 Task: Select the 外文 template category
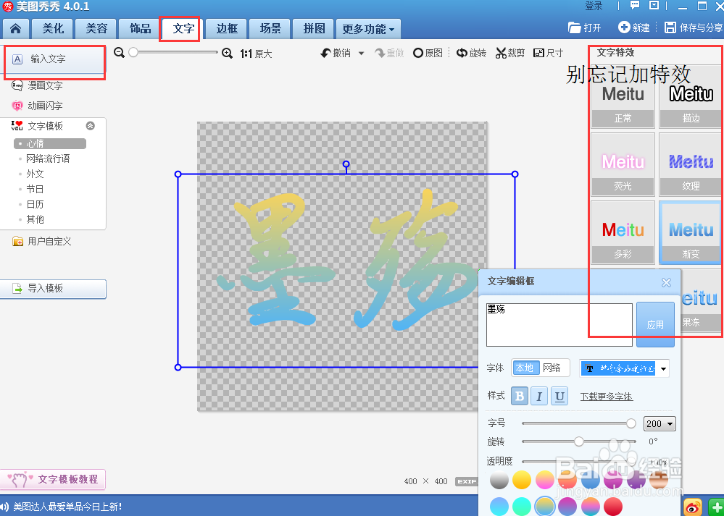35,174
